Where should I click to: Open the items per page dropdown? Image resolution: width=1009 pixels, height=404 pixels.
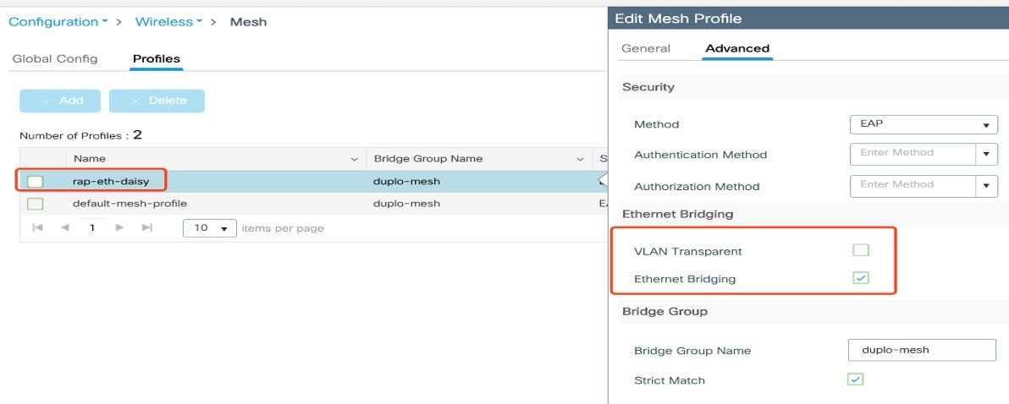(210, 228)
